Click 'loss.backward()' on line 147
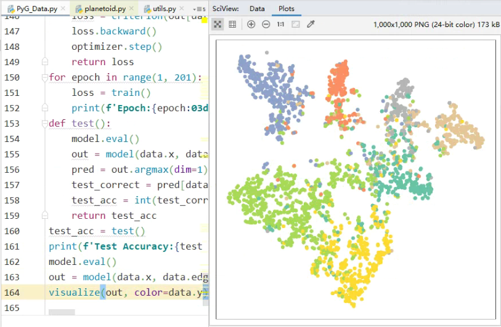This screenshot has width=501, height=327. tap(114, 31)
